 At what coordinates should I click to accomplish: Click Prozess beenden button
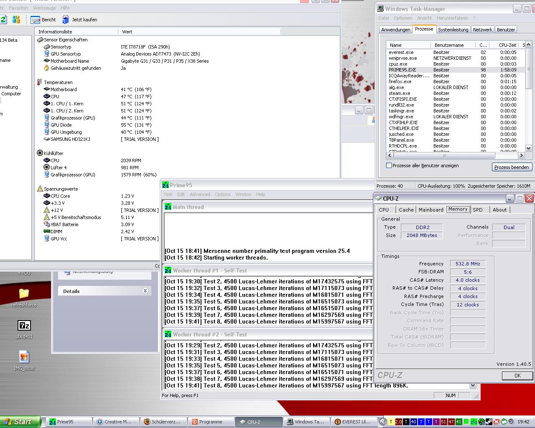pos(512,167)
